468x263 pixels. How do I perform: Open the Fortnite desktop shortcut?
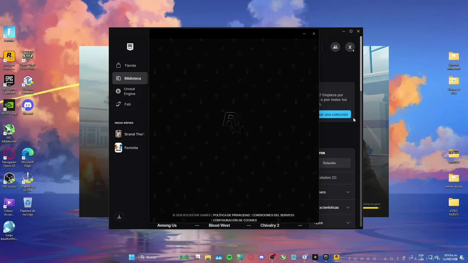click(9, 34)
